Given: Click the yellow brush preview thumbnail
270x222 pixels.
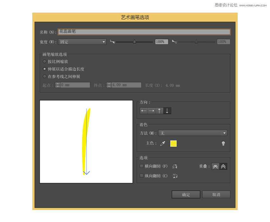Looking at the screenshot, I should click(x=86, y=142).
